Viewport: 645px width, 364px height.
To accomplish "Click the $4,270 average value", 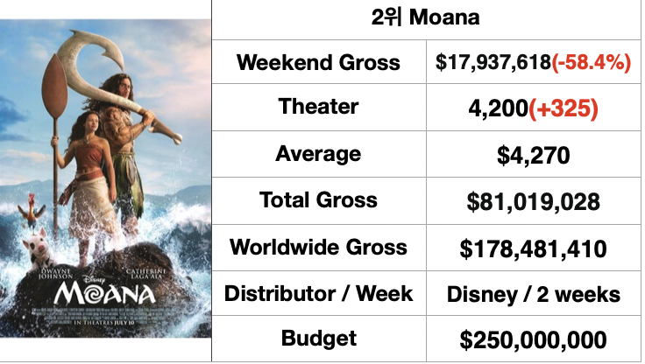I will click(x=534, y=155).
